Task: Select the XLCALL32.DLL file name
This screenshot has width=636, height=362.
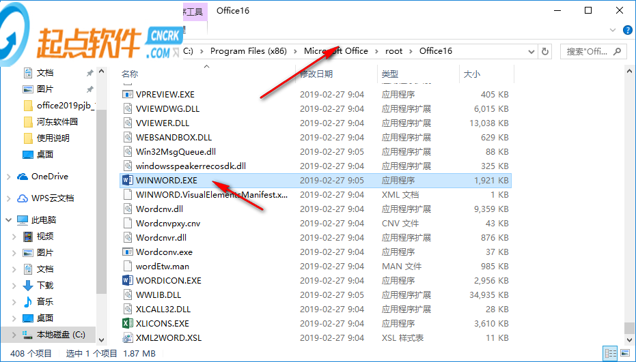Action: (163, 309)
